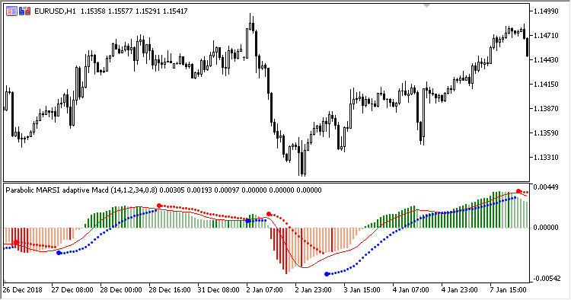Select the 1.14710 price scale label
The height and width of the screenshot is (300, 571).
point(546,36)
